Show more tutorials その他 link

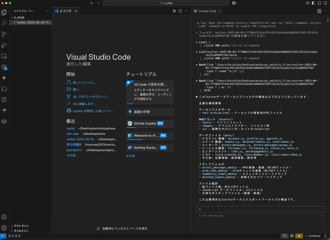(x=132, y=156)
